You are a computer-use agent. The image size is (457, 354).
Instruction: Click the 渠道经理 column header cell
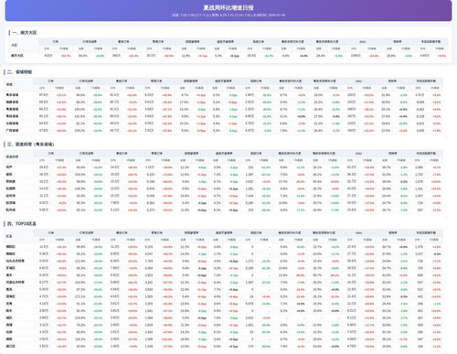[12, 156]
